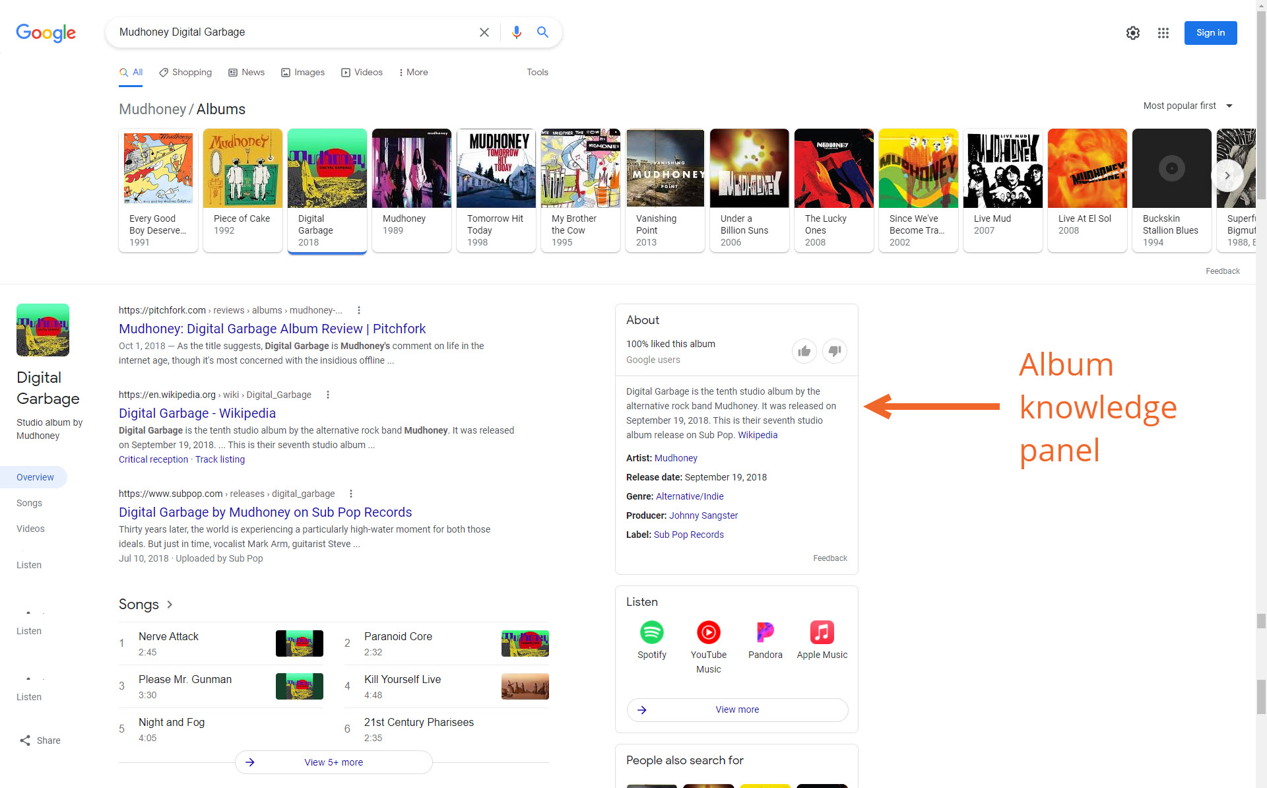
Task: Open Alternative/Indie genre link
Action: click(x=690, y=496)
